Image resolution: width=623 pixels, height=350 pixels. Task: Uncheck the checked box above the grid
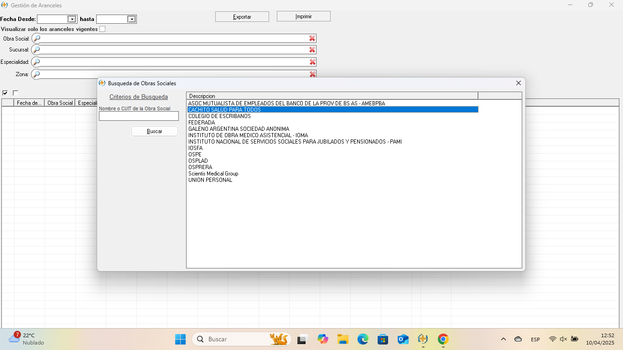[x=5, y=93]
